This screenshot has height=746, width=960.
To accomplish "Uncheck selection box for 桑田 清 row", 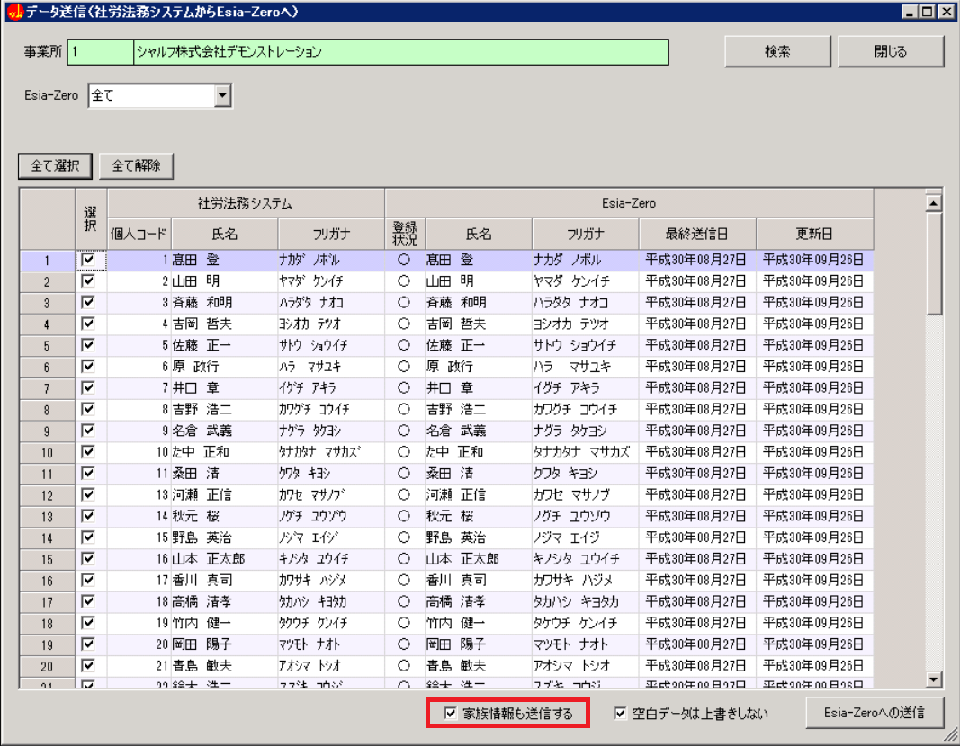I will pyautogui.click(x=88, y=474).
